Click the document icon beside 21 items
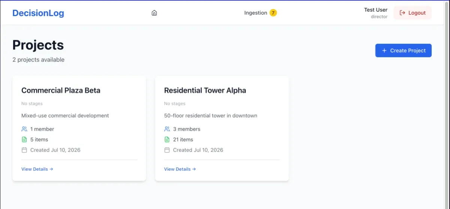The image size is (450, 209). [167, 139]
